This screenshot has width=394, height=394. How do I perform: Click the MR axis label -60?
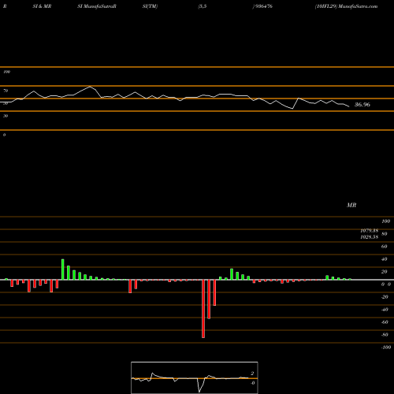[x=385, y=322]
